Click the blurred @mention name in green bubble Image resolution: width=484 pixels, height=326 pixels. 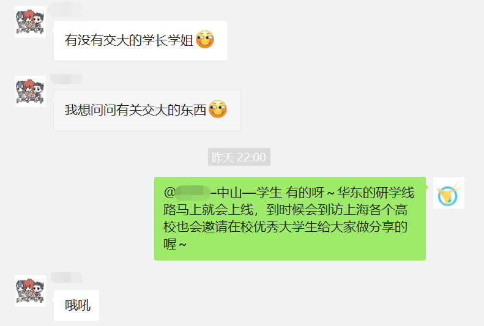tap(193, 193)
